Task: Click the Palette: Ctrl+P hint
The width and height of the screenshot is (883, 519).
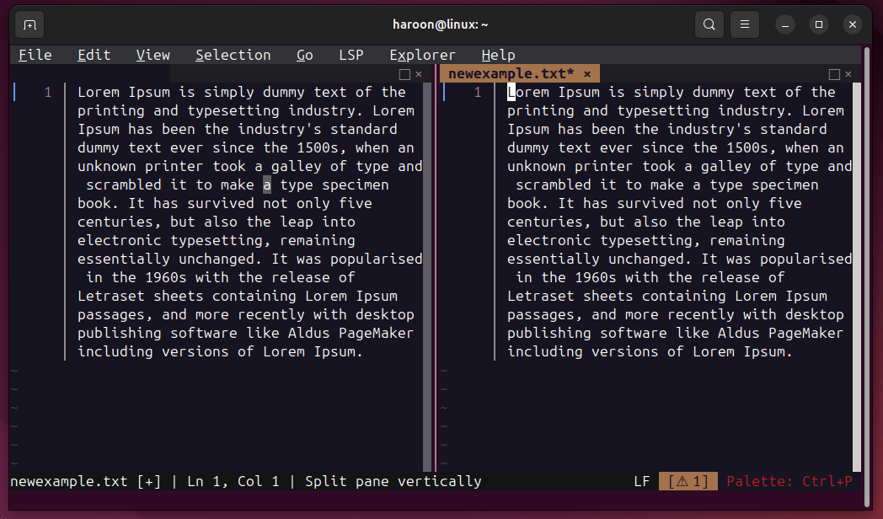Action: click(x=789, y=481)
